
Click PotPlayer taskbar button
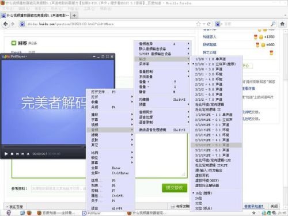point(92,213)
